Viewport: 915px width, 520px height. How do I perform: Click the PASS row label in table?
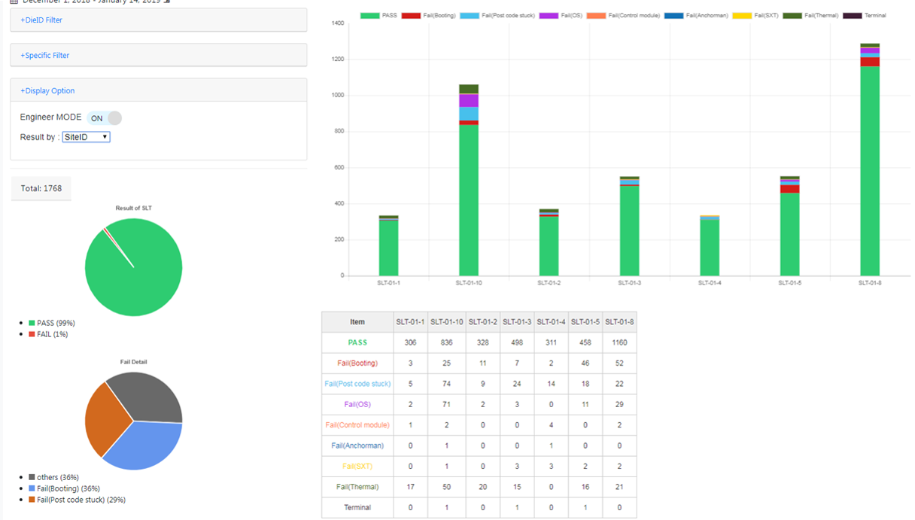click(357, 342)
